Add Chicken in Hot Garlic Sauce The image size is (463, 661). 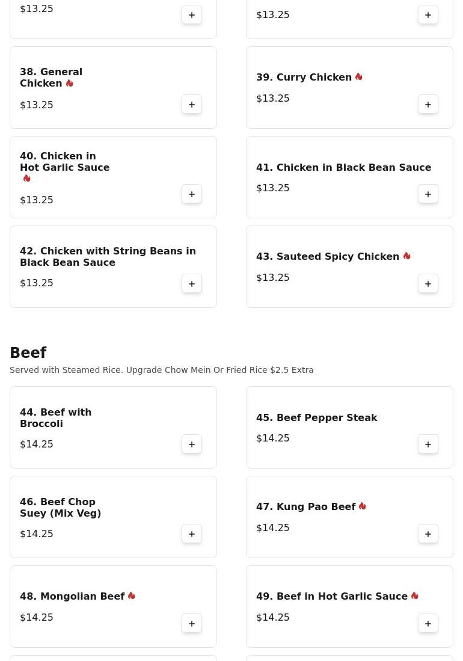click(192, 194)
